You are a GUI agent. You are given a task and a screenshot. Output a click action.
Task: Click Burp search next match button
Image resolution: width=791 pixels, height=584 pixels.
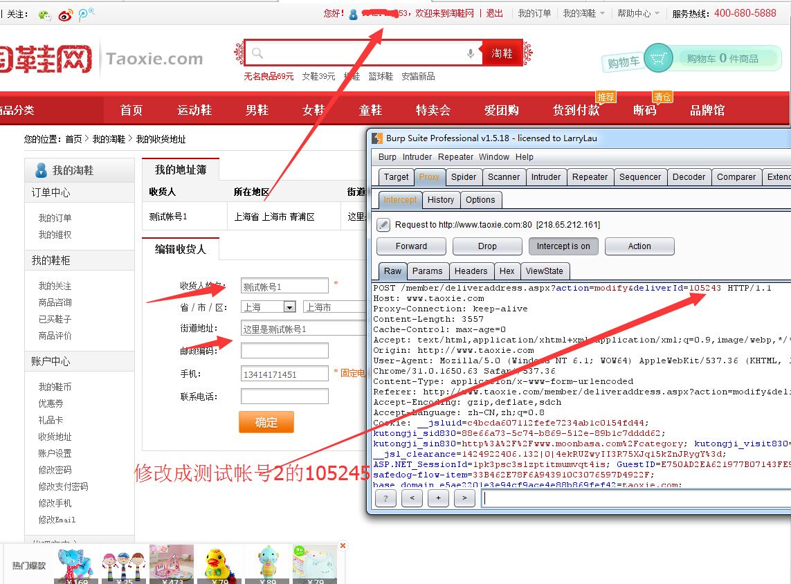point(464,498)
